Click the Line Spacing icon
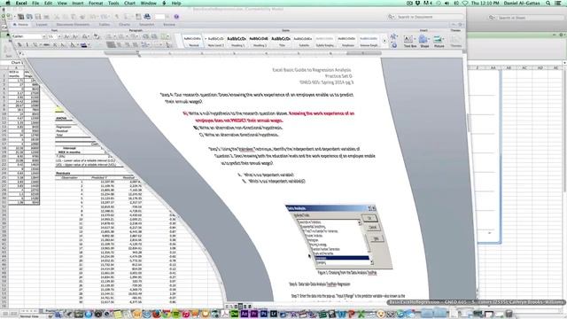Image resolution: width=567 pixels, height=319 pixels. [x=144, y=45]
